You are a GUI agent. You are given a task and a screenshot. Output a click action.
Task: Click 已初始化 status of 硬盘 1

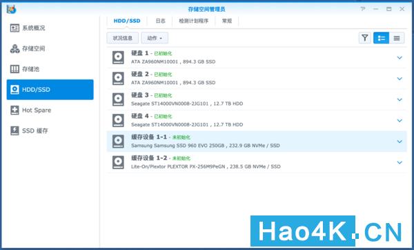pyautogui.click(x=163, y=54)
